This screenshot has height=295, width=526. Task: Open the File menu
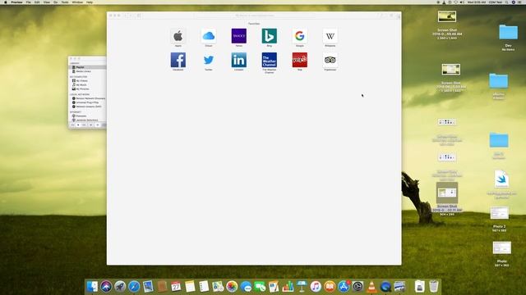[x=28, y=2]
